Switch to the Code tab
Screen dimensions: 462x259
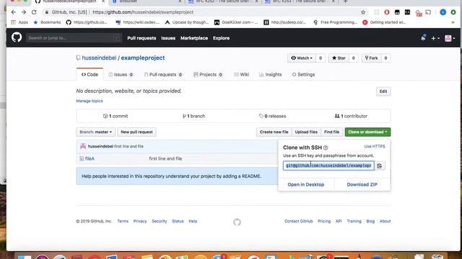[x=90, y=75]
